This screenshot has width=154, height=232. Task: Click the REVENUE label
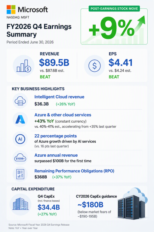point(50,54)
